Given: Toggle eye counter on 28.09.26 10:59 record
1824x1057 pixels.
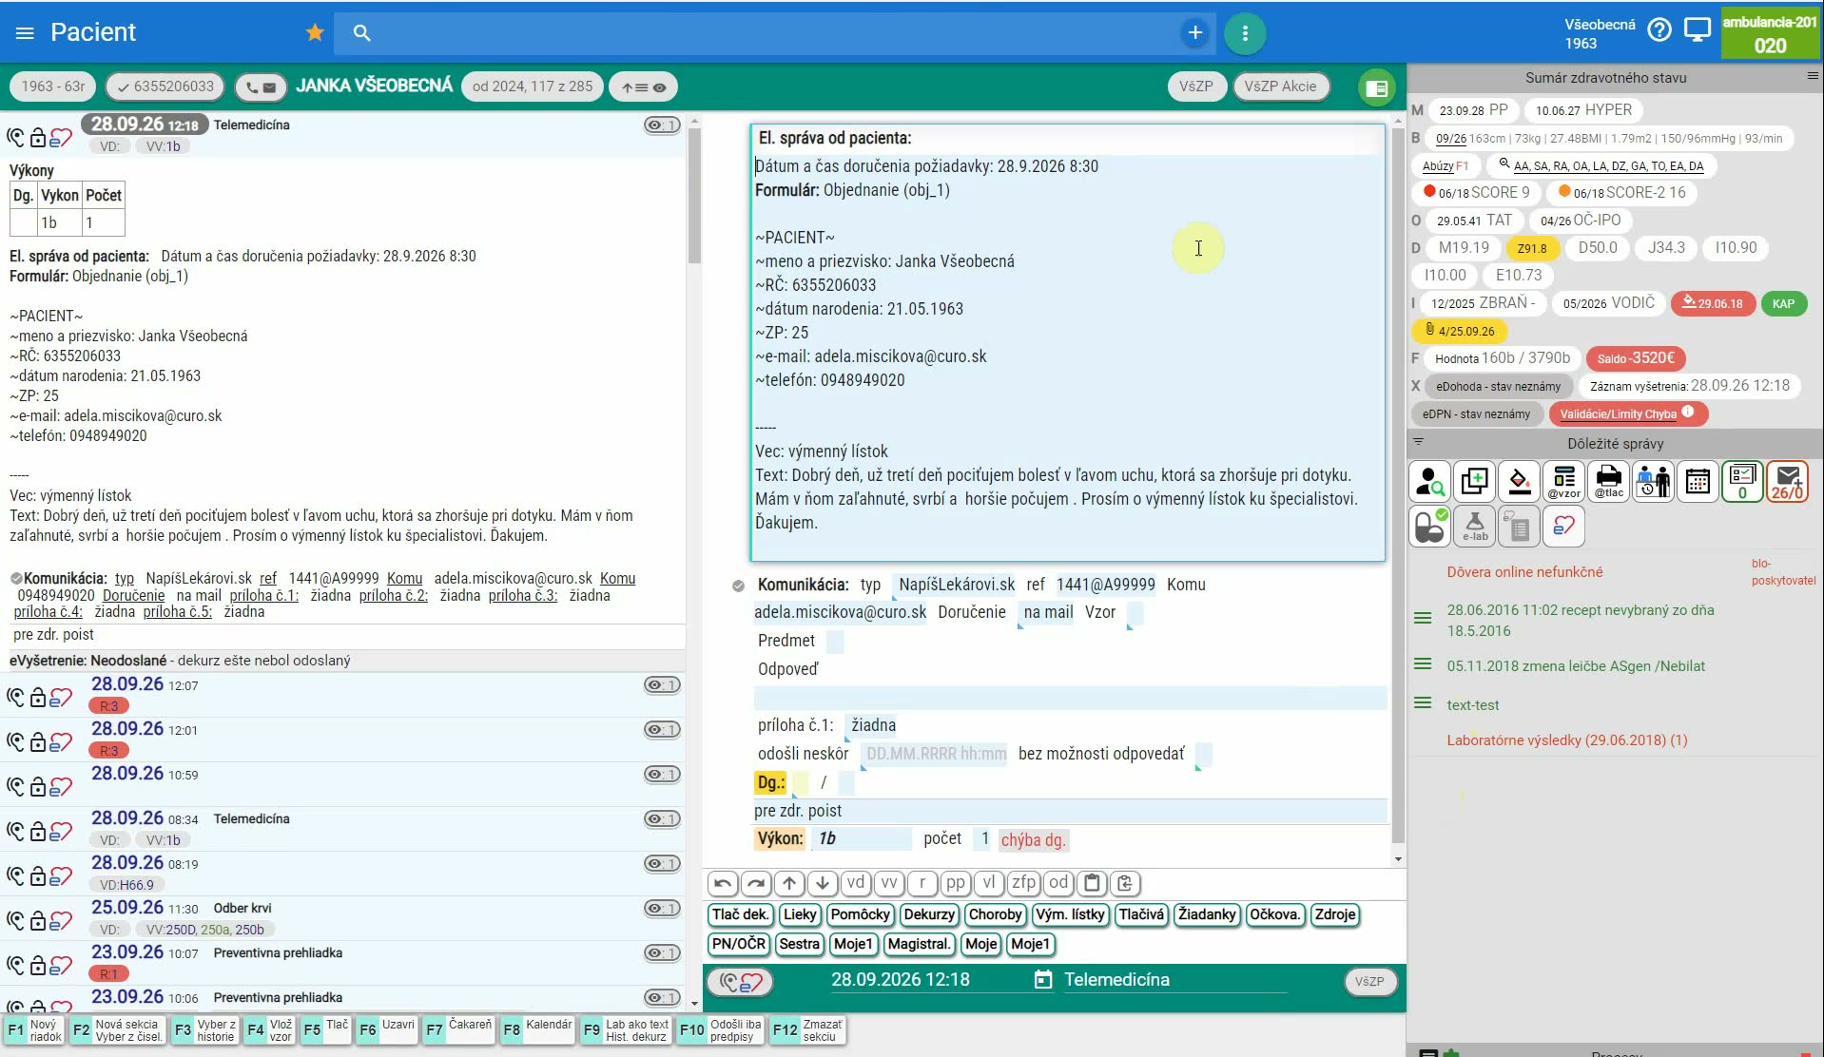Looking at the screenshot, I should (x=662, y=775).
